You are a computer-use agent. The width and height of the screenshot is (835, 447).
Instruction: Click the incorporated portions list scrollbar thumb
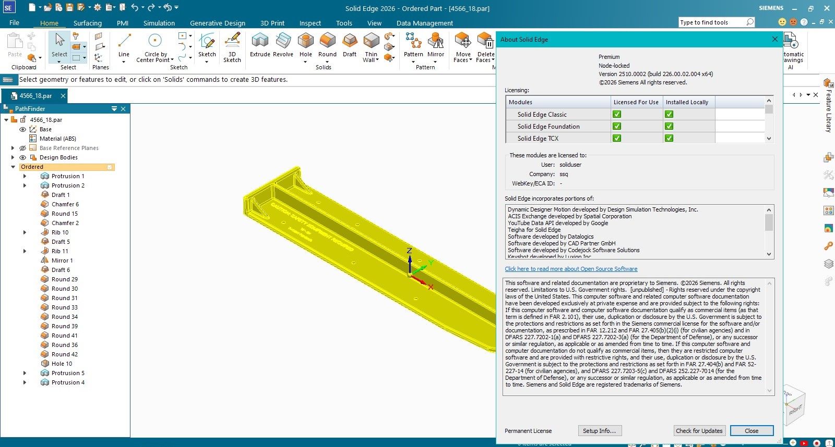pos(769,222)
